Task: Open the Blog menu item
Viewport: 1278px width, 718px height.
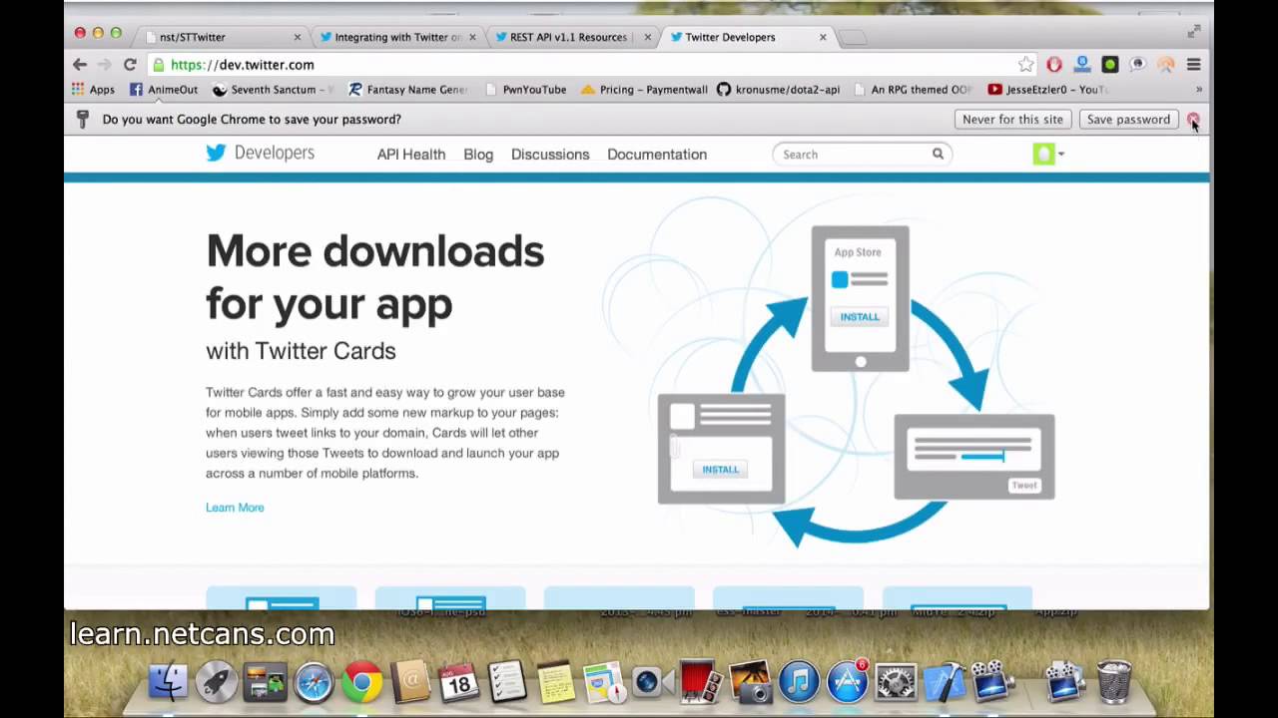Action: [478, 155]
